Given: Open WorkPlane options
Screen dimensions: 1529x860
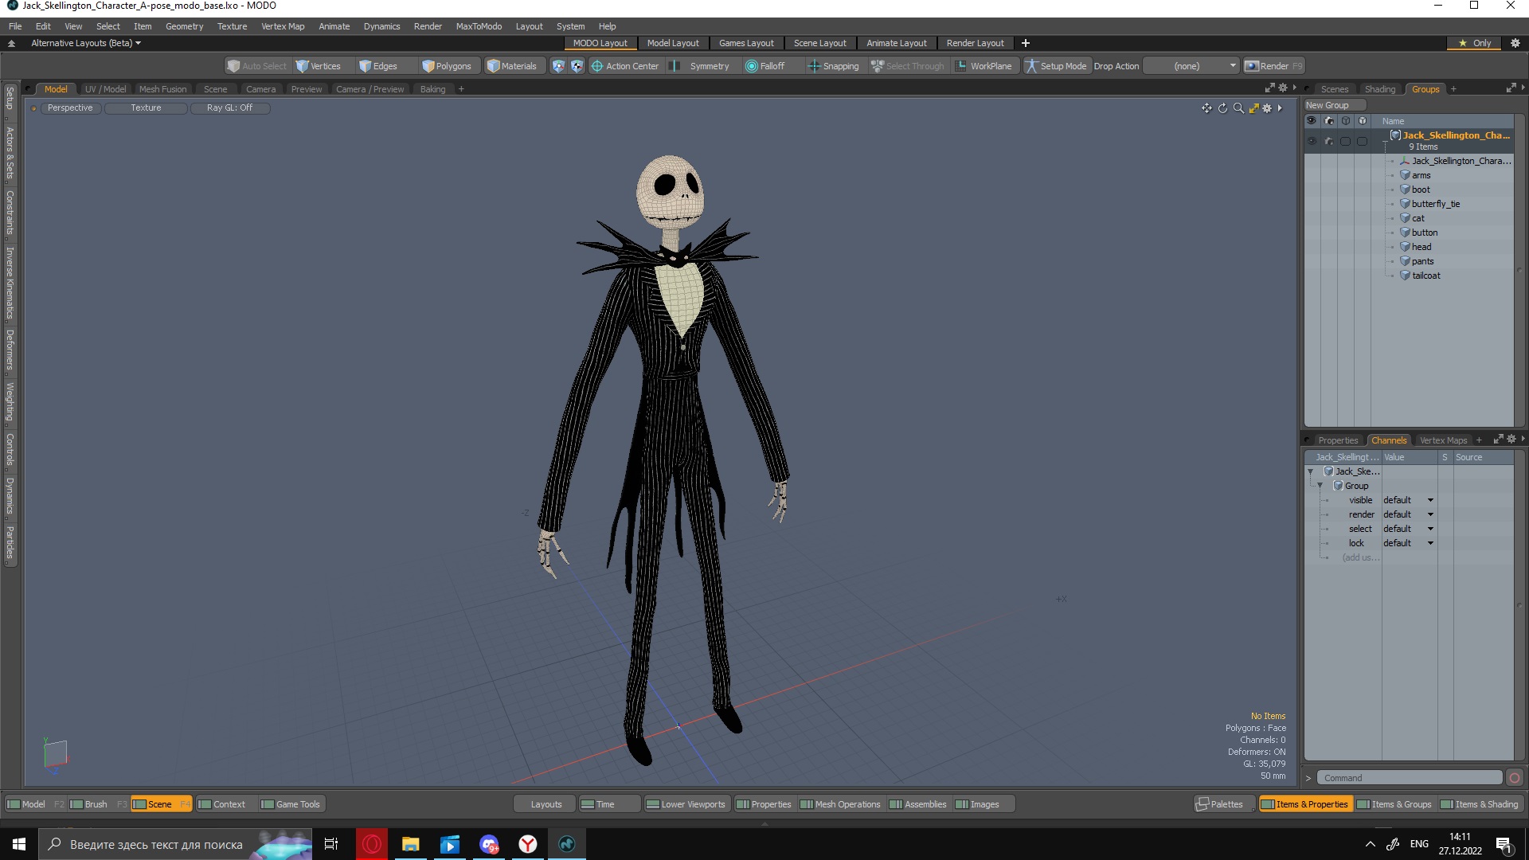Looking at the screenshot, I should pos(984,66).
